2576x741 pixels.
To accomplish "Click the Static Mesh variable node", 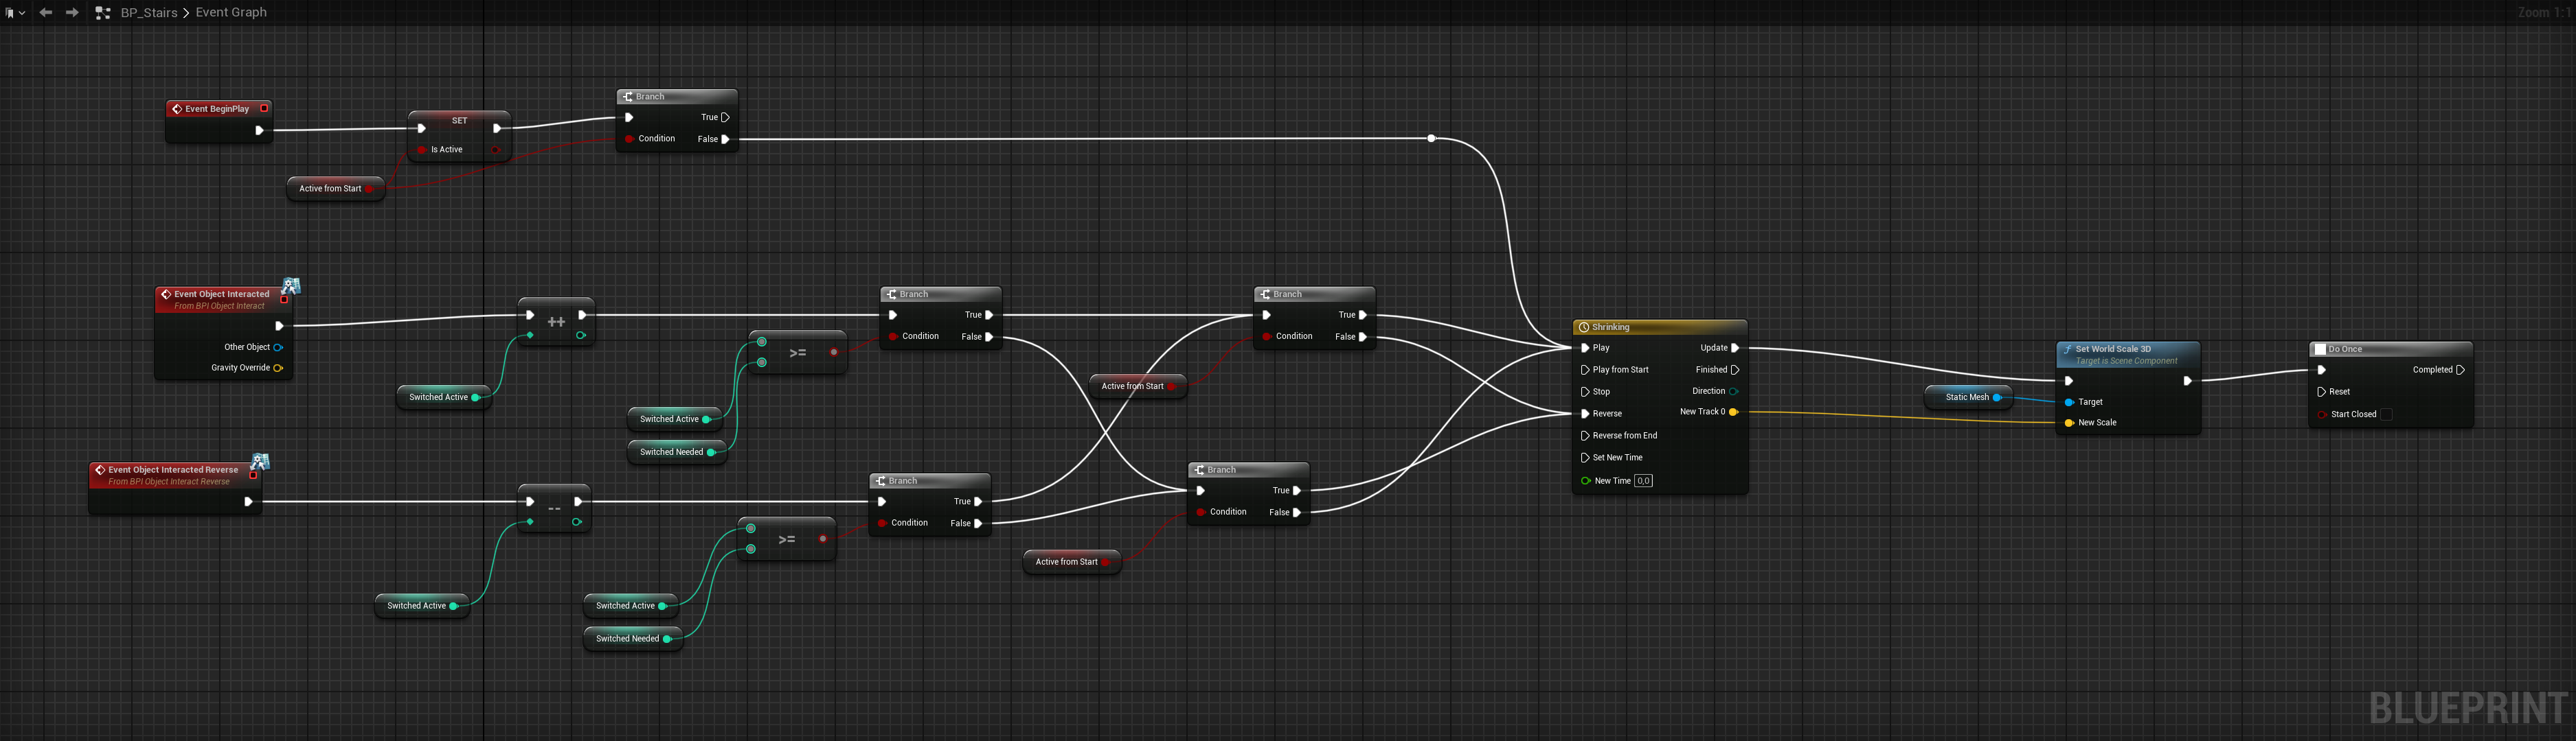I will (x=1965, y=397).
